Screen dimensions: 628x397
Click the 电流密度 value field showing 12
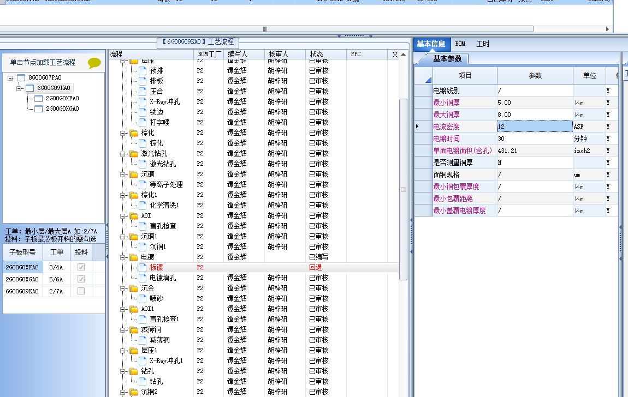pyautogui.click(x=535, y=127)
